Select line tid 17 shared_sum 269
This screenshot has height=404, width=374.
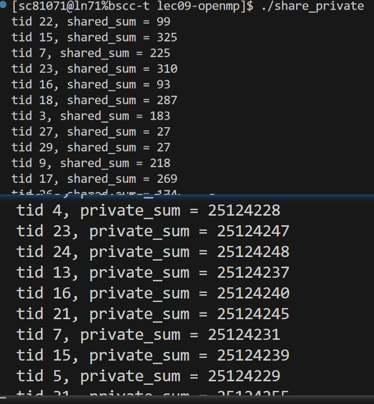[x=94, y=179]
